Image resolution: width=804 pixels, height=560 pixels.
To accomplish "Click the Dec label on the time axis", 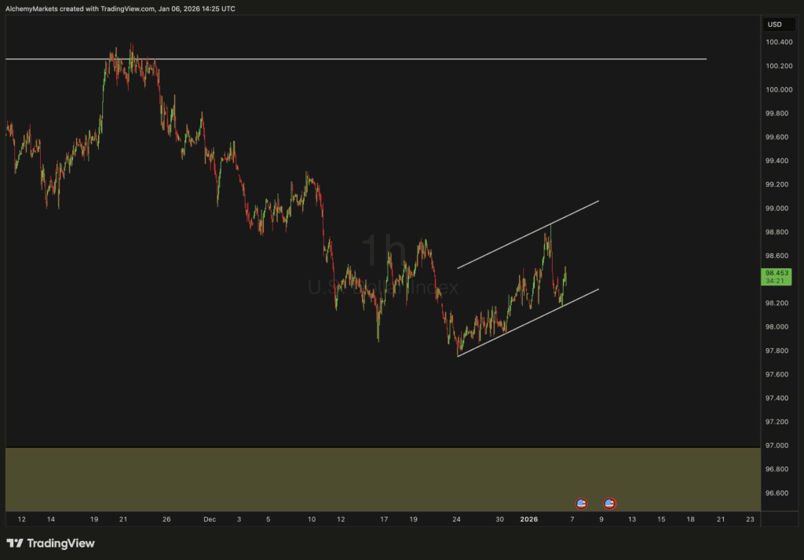I will tap(209, 519).
